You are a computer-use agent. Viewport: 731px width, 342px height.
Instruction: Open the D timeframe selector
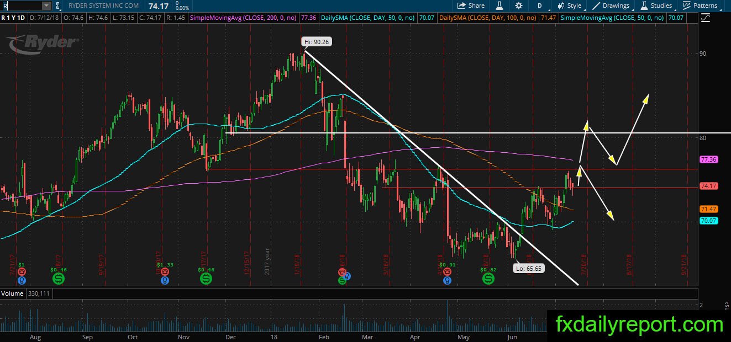click(x=539, y=6)
